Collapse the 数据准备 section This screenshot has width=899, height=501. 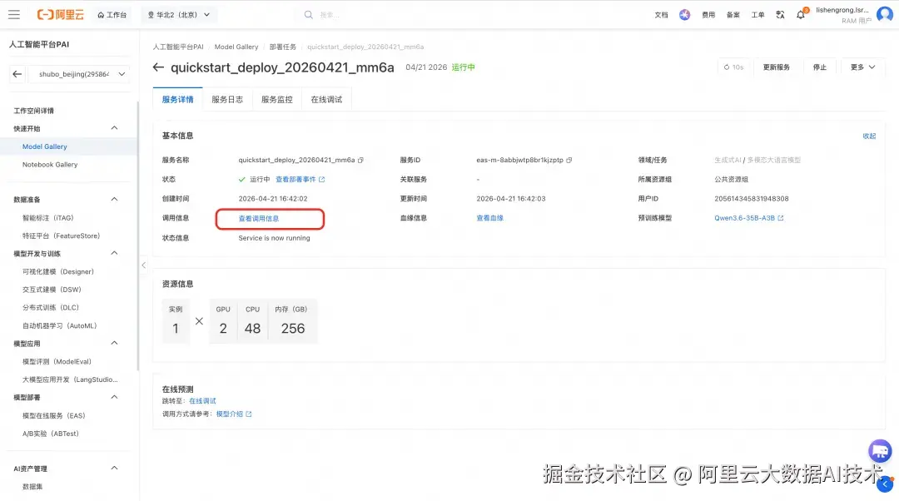(x=114, y=199)
